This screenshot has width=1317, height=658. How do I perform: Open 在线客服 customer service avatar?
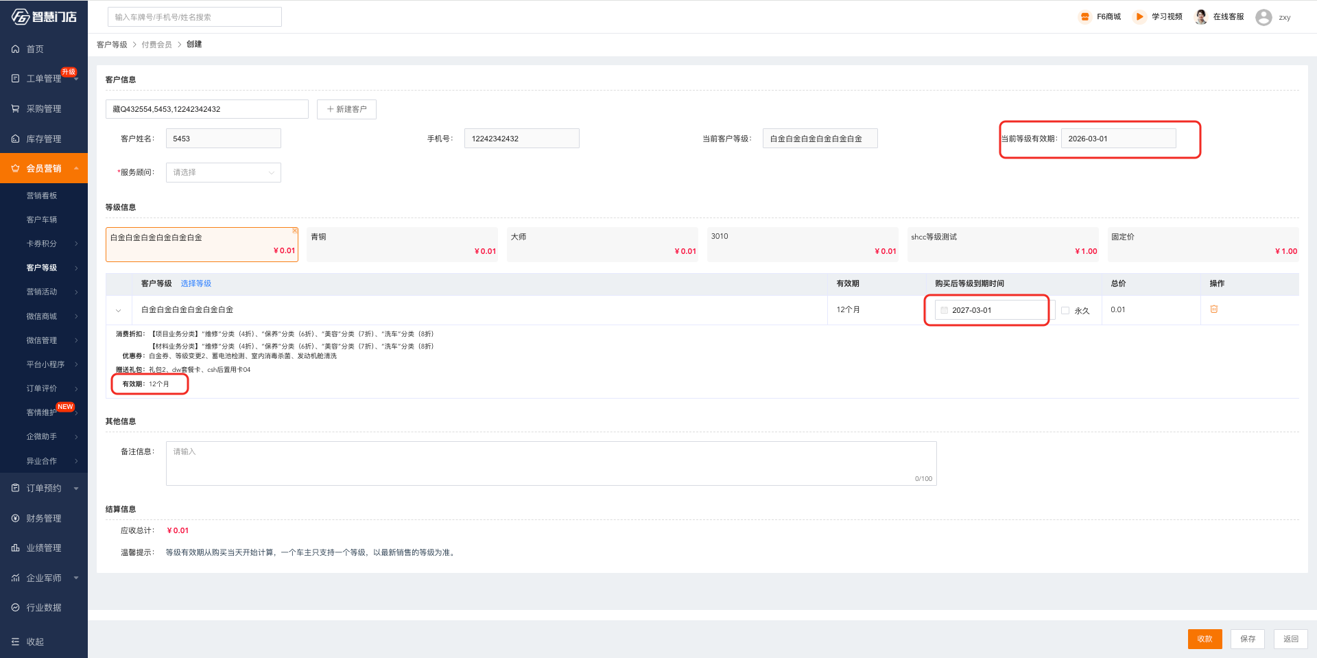coord(1200,17)
